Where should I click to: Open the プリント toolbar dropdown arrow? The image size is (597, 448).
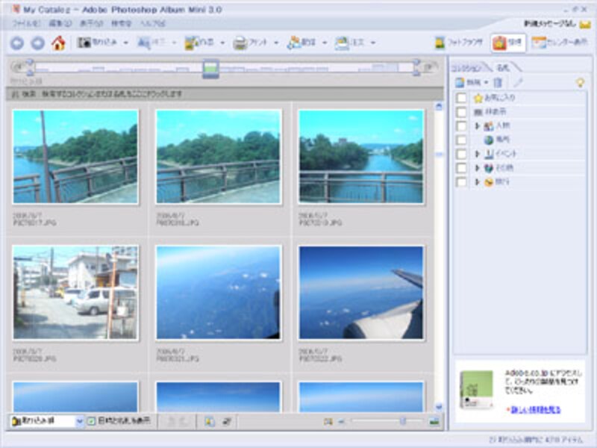(276, 43)
